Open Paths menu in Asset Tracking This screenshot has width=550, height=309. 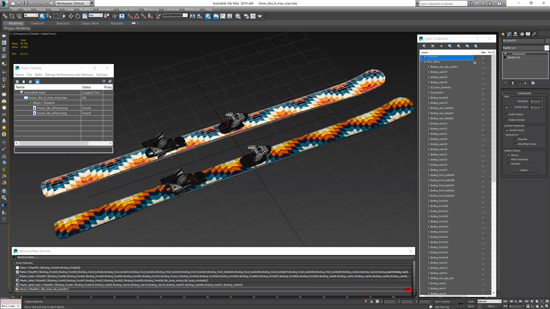click(38, 75)
